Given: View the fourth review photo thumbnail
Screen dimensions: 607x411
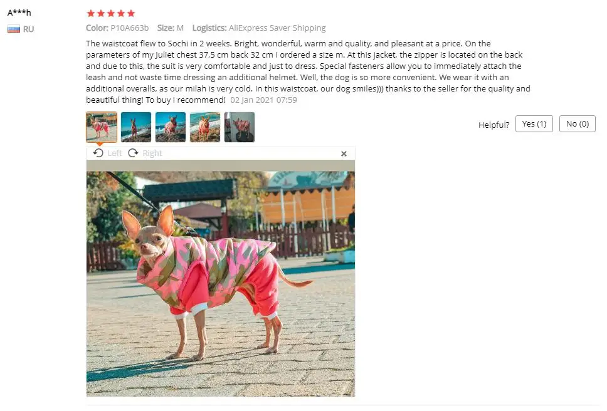Looking at the screenshot, I should [x=205, y=127].
